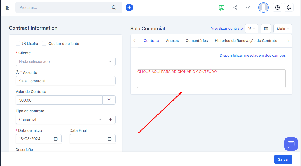The image size is (301, 166).
Task: Open the notifications bell
Action: pyautogui.click(x=289, y=7)
